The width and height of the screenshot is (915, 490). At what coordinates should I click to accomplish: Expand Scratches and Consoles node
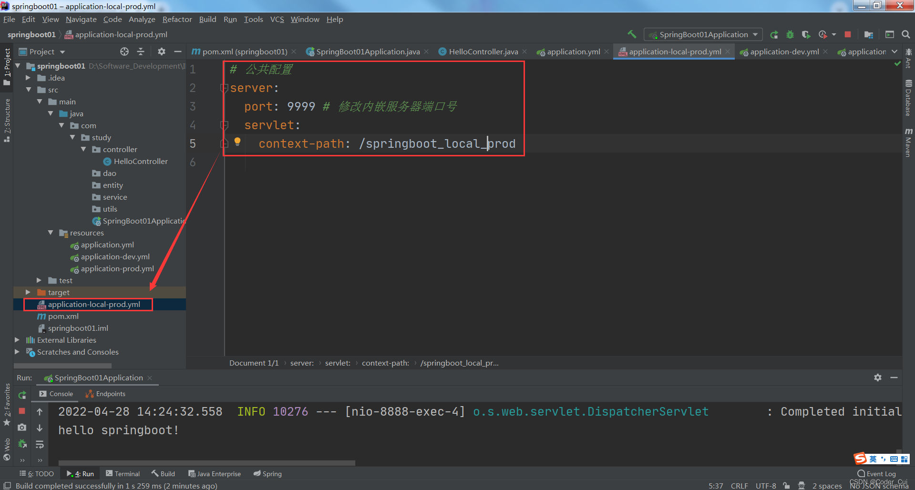point(17,352)
